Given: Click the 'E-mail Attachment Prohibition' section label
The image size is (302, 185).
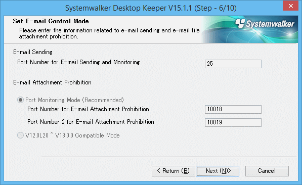Looking at the screenshot, I should coord(52,82).
